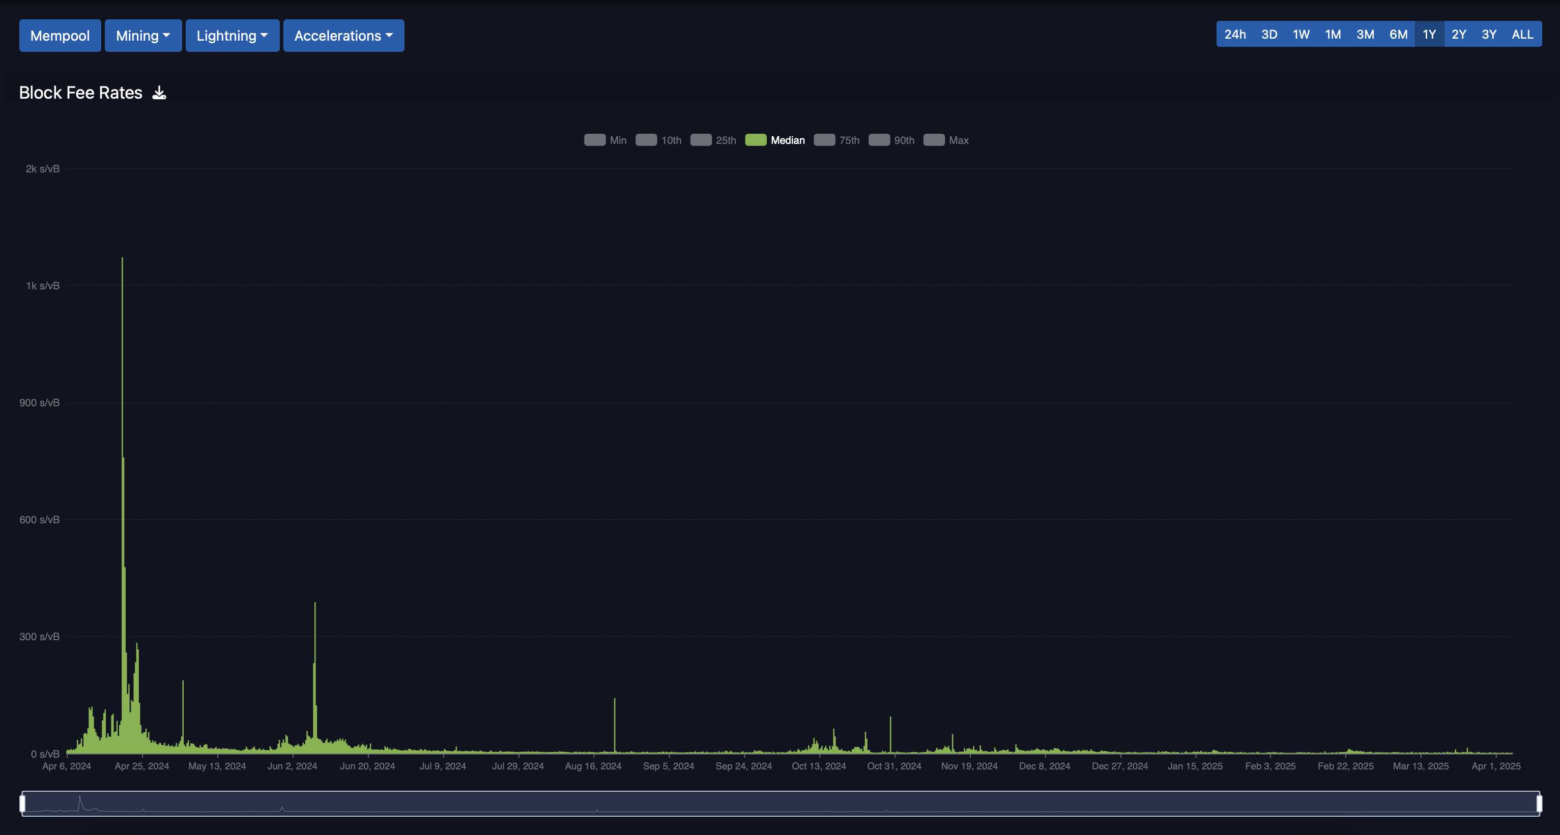The height and width of the screenshot is (835, 1560).
Task: Click the 'Block Fee Rates' title
Action: [80, 93]
